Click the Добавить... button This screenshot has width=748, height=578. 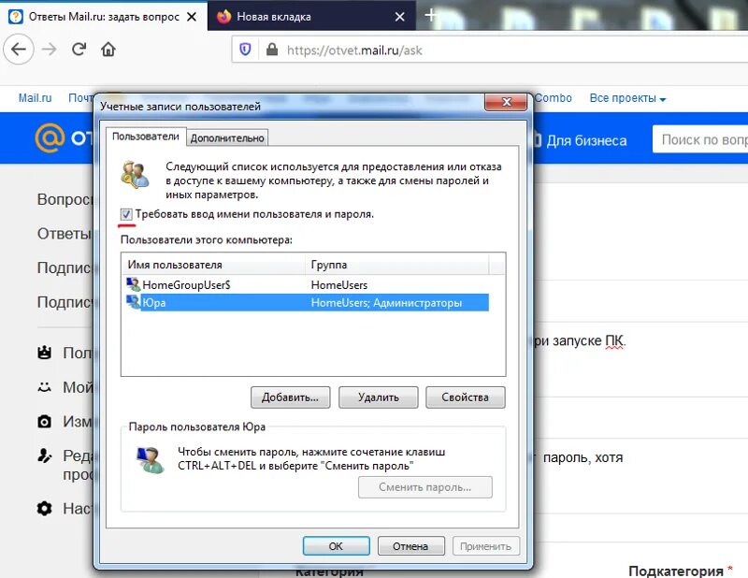[290, 397]
